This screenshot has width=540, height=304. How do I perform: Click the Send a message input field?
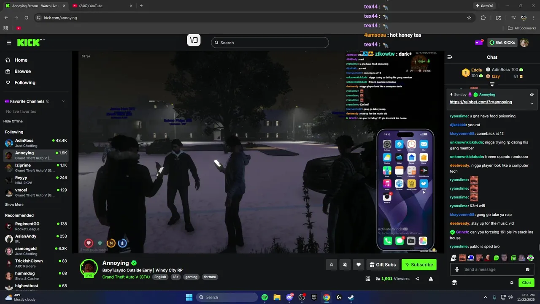492,269
